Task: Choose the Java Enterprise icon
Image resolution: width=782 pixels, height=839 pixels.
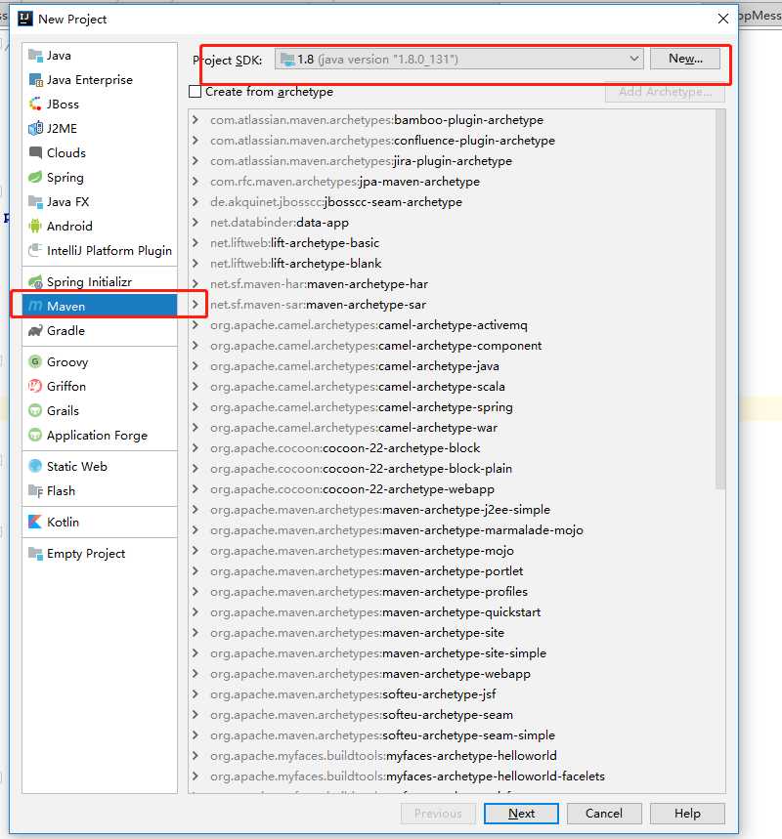Action: point(35,80)
